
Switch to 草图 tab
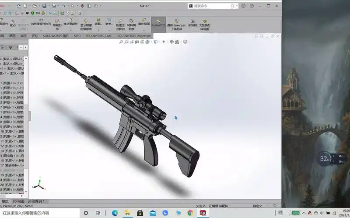coord(12,36)
